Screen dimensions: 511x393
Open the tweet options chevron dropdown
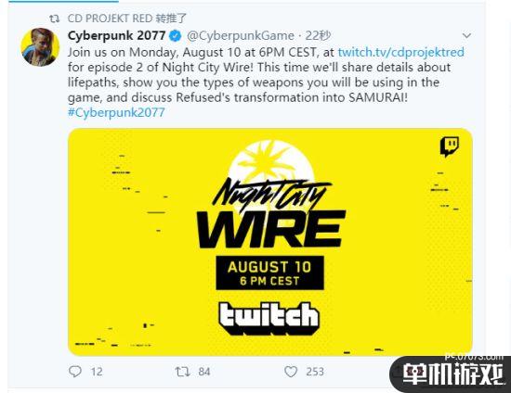coord(466,35)
